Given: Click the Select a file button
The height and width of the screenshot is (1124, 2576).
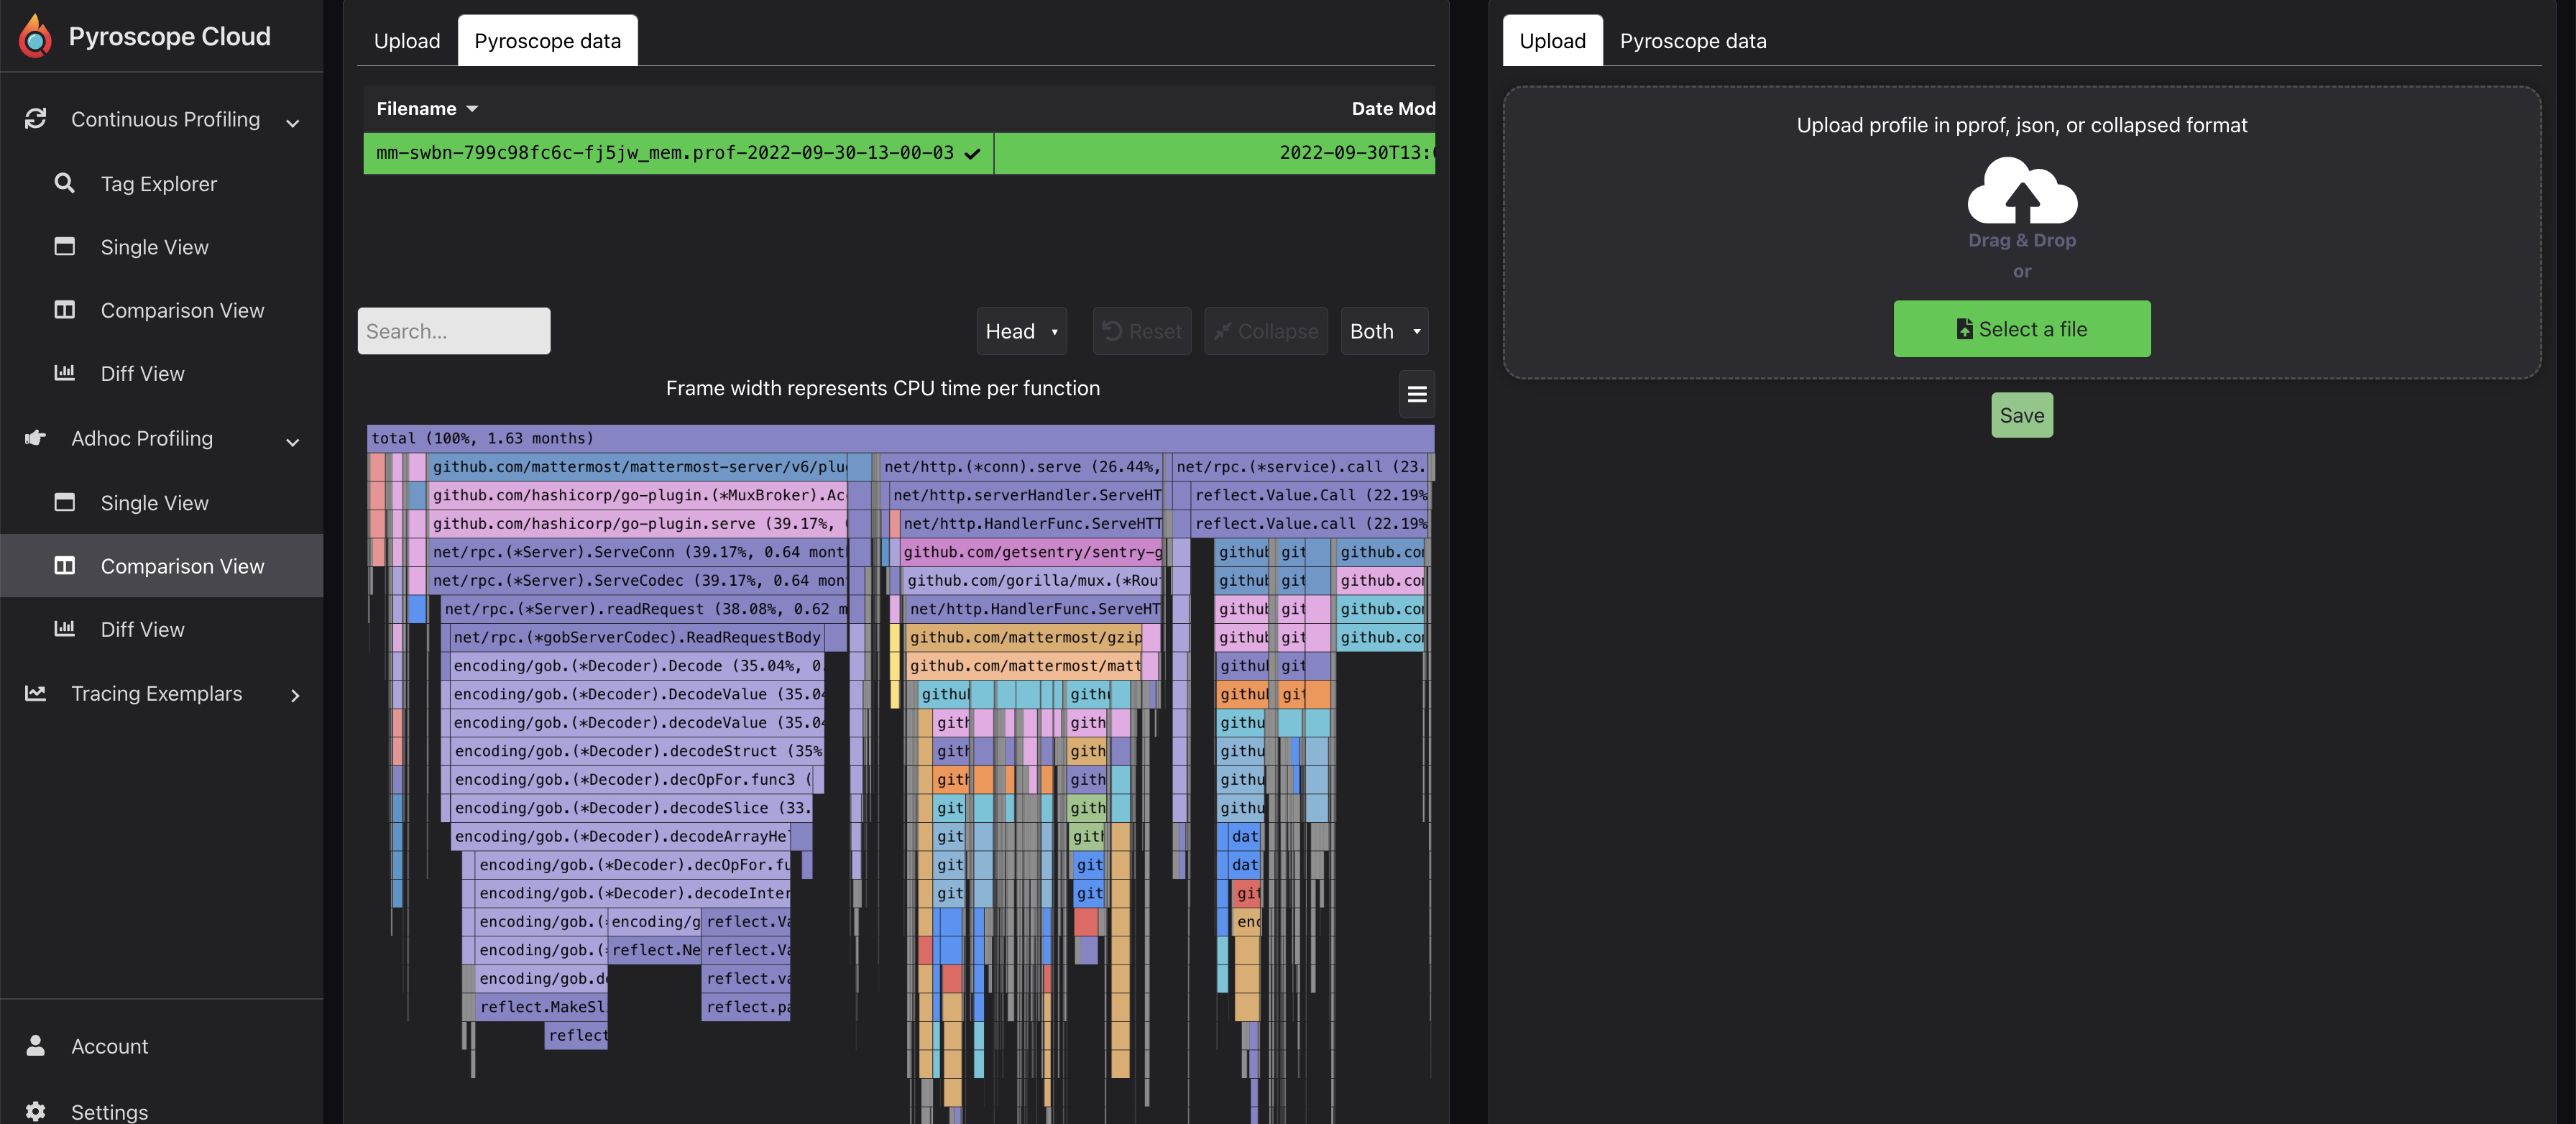Looking at the screenshot, I should tap(2022, 329).
